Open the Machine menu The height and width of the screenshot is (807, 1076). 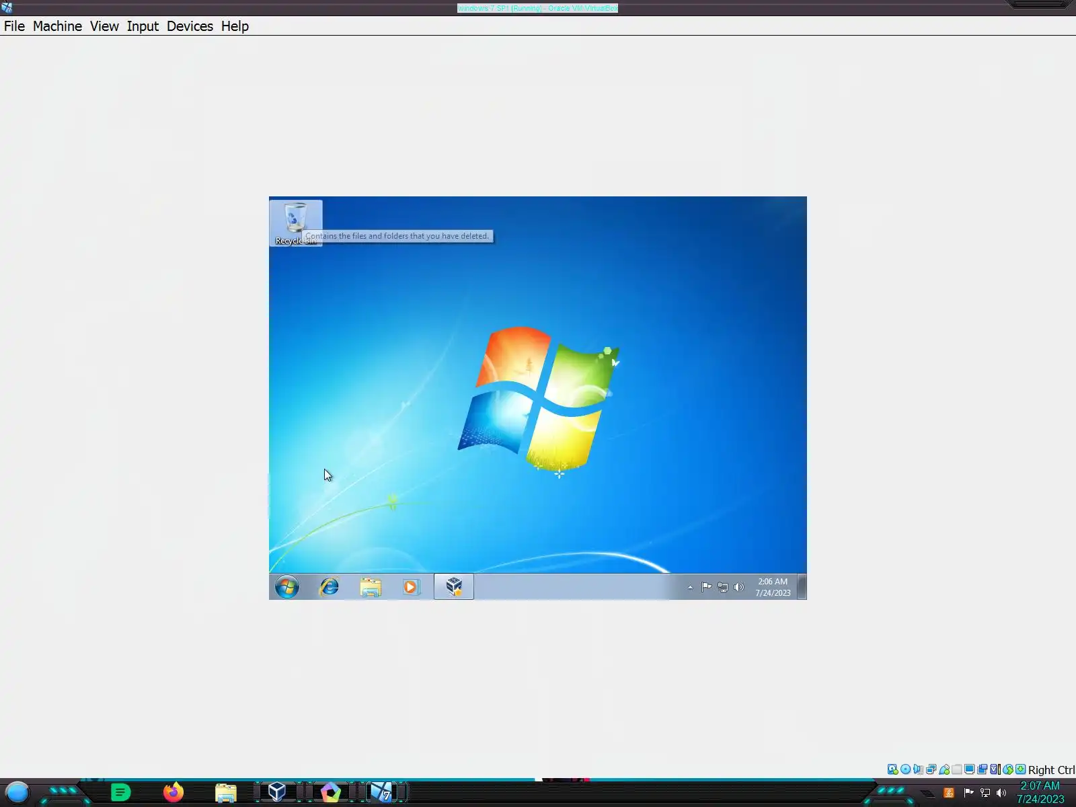(x=57, y=26)
